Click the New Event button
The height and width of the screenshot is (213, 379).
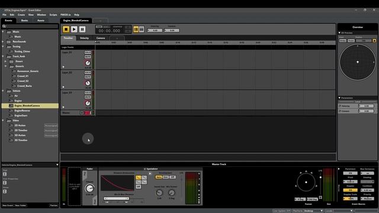(8, 205)
